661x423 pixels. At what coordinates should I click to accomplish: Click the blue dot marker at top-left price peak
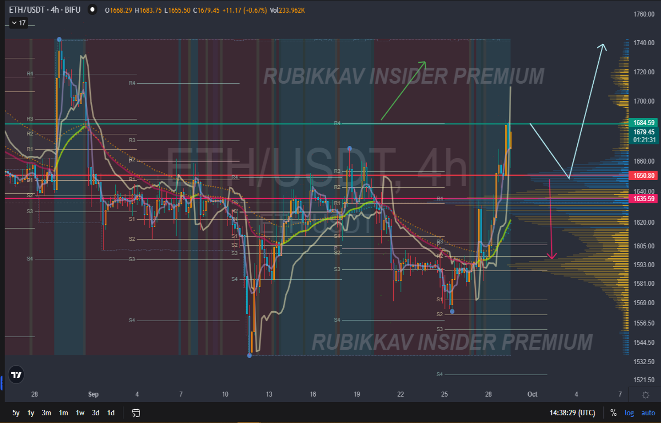tap(59, 39)
